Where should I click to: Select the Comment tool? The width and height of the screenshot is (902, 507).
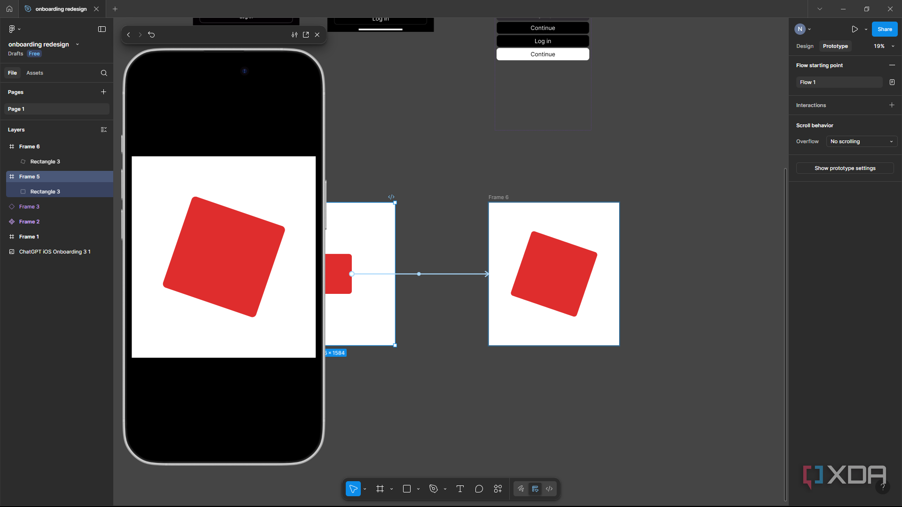tap(479, 489)
